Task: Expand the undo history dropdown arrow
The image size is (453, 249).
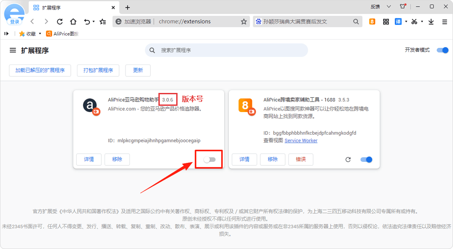Action: [93, 22]
